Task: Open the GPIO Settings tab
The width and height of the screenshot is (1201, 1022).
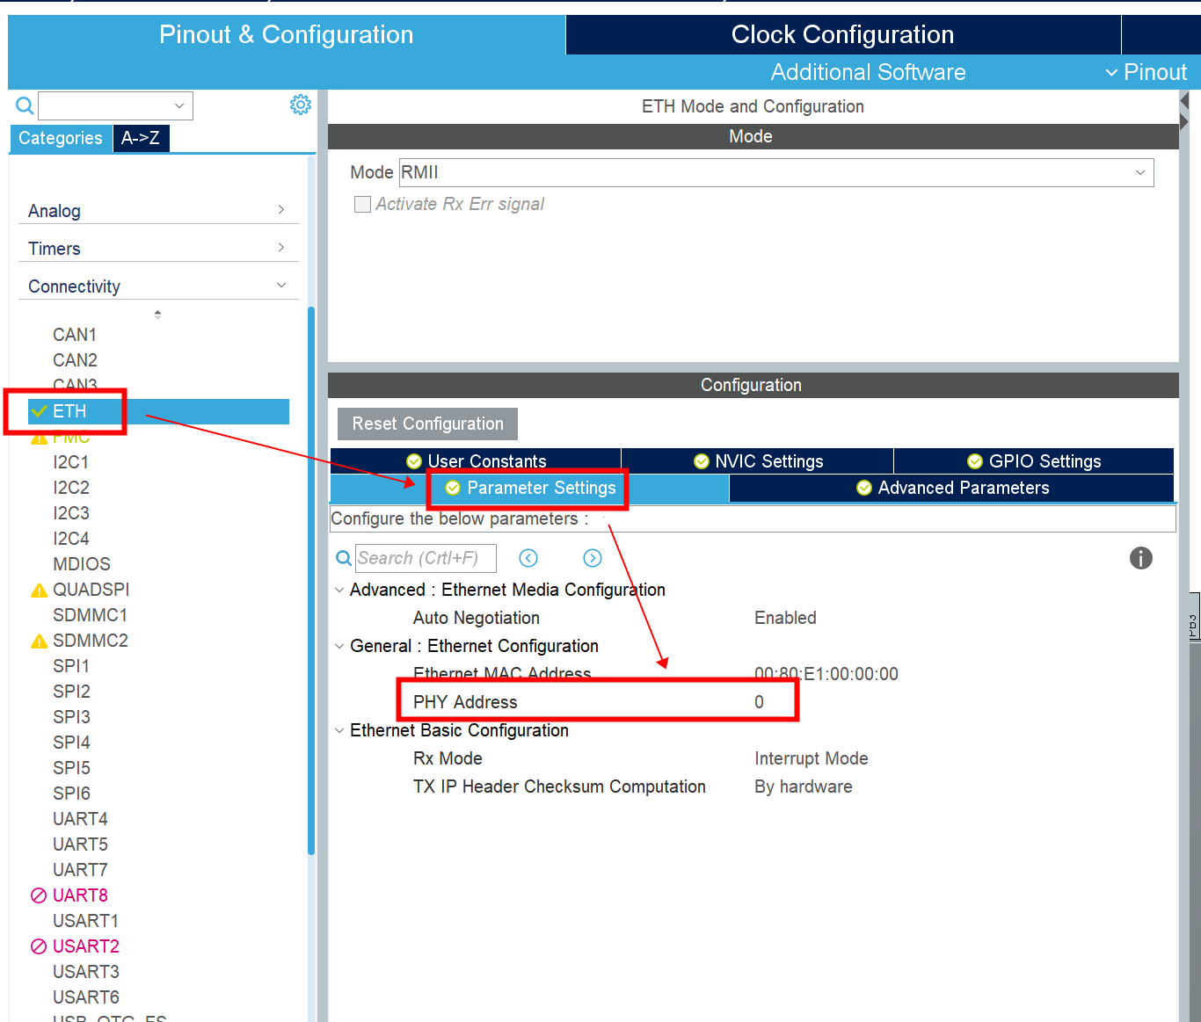Action: pyautogui.click(x=1034, y=461)
